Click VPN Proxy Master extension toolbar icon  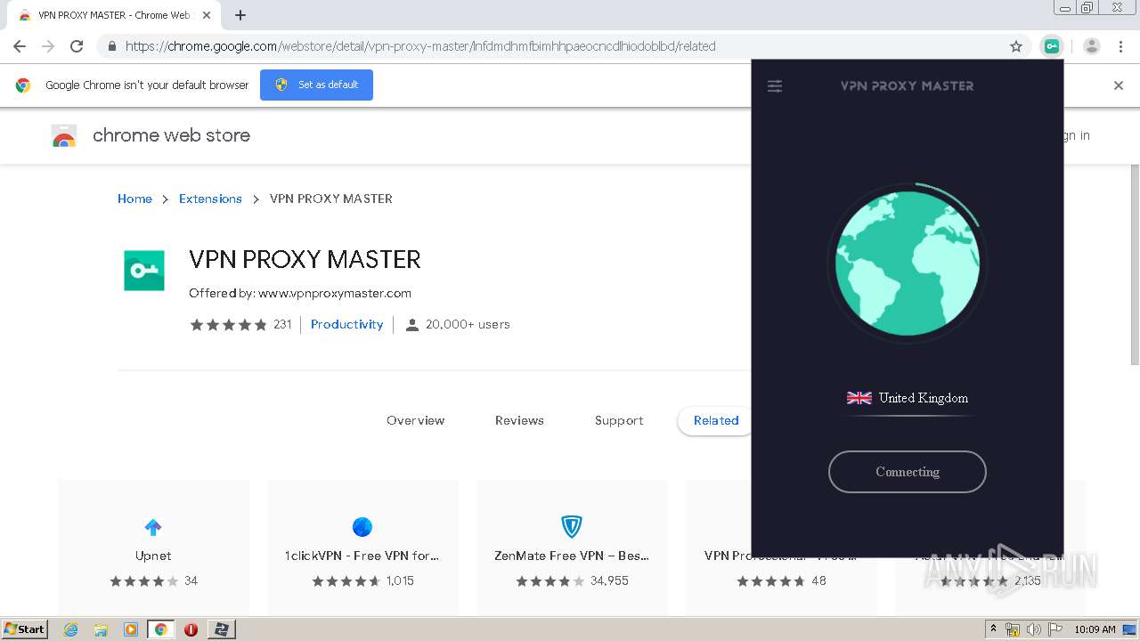pos(1052,46)
